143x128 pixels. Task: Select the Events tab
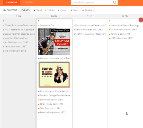(x=25, y=10)
